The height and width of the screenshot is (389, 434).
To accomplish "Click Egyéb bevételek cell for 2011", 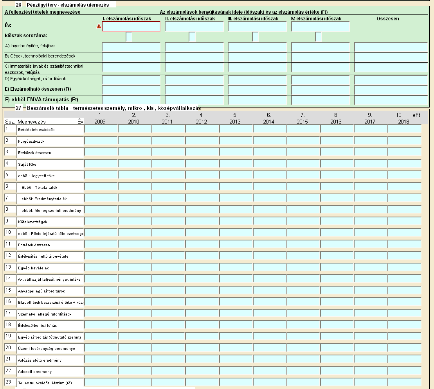I will (x=169, y=267).
